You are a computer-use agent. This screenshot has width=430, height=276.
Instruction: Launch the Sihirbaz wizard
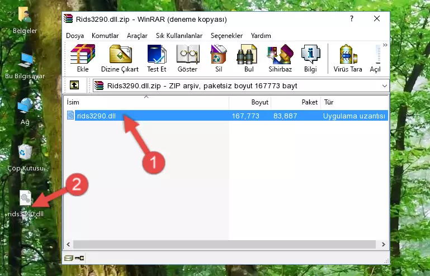tap(280, 58)
